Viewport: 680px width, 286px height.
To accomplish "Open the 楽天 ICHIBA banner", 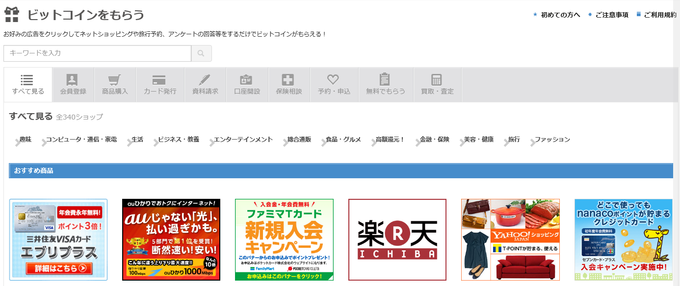I will pos(397,239).
